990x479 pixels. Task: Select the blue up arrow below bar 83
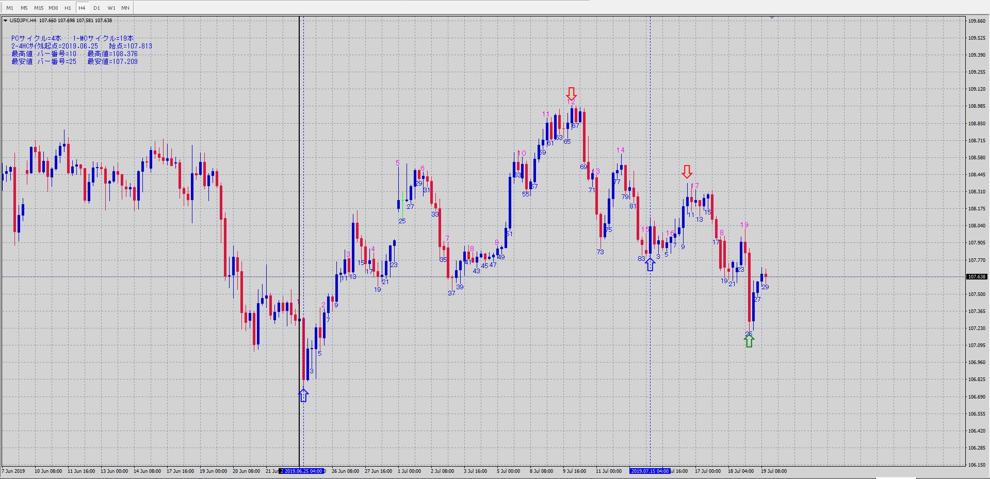pos(650,265)
